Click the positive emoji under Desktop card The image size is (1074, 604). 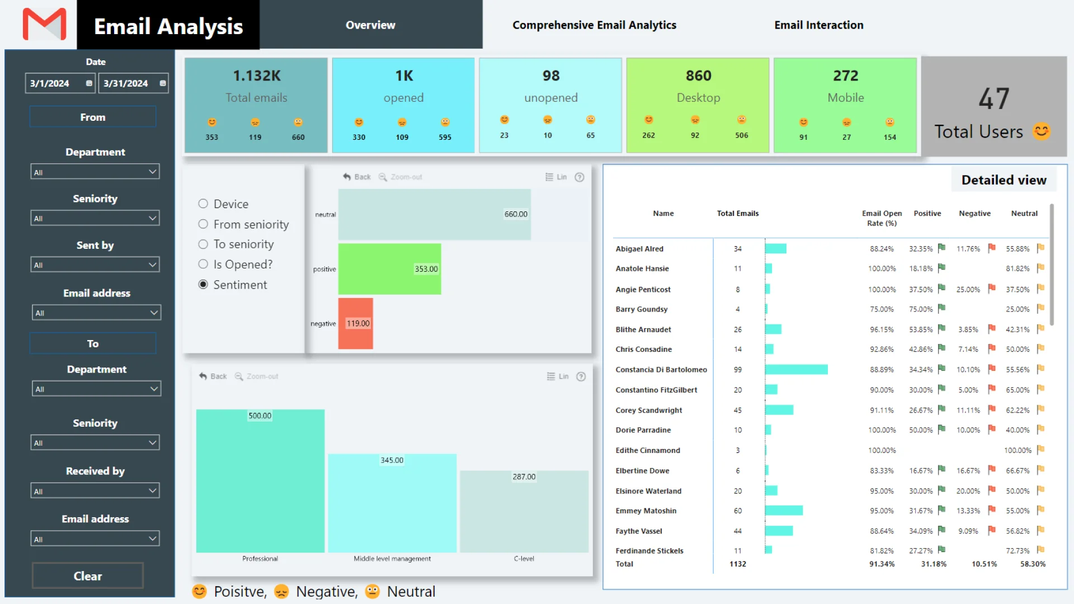(x=648, y=120)
